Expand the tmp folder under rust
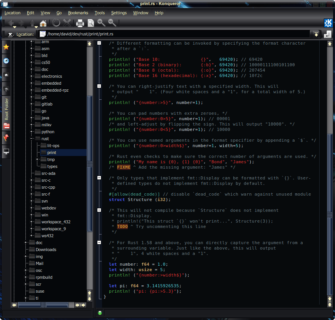Screen dimensions: 335x320 37,159
